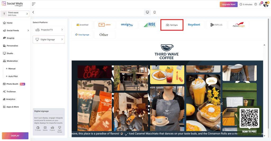Choose Other signage option
The width and height of the screenshot is (271, 141).
tap(105, 35)
